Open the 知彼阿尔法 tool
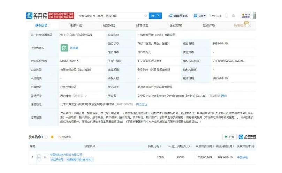The height and width of the screenshot is (173, 282). point(179,16)
